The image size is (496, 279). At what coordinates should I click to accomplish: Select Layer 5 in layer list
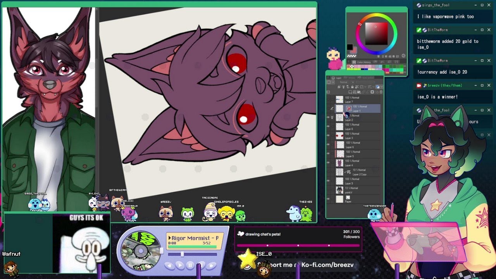(x=358, y=154)
